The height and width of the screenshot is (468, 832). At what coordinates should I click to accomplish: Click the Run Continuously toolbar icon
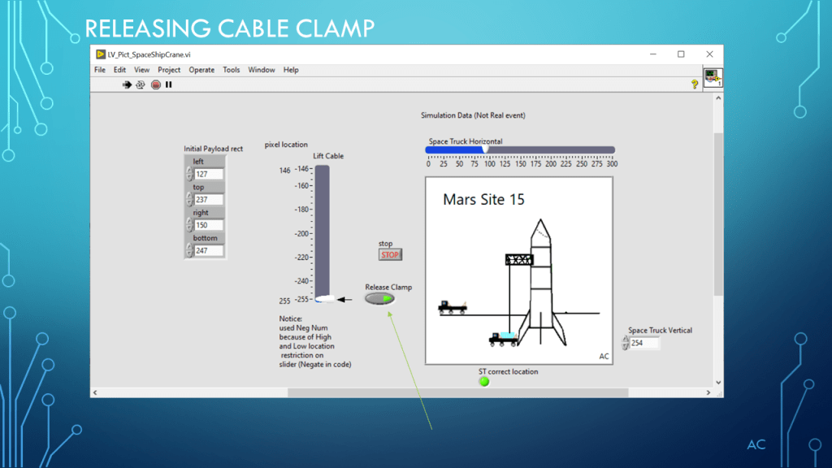coord(140,84)
